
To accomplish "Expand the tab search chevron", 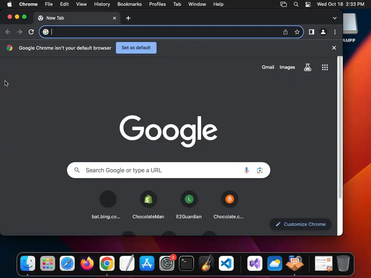I will [334, 18].
